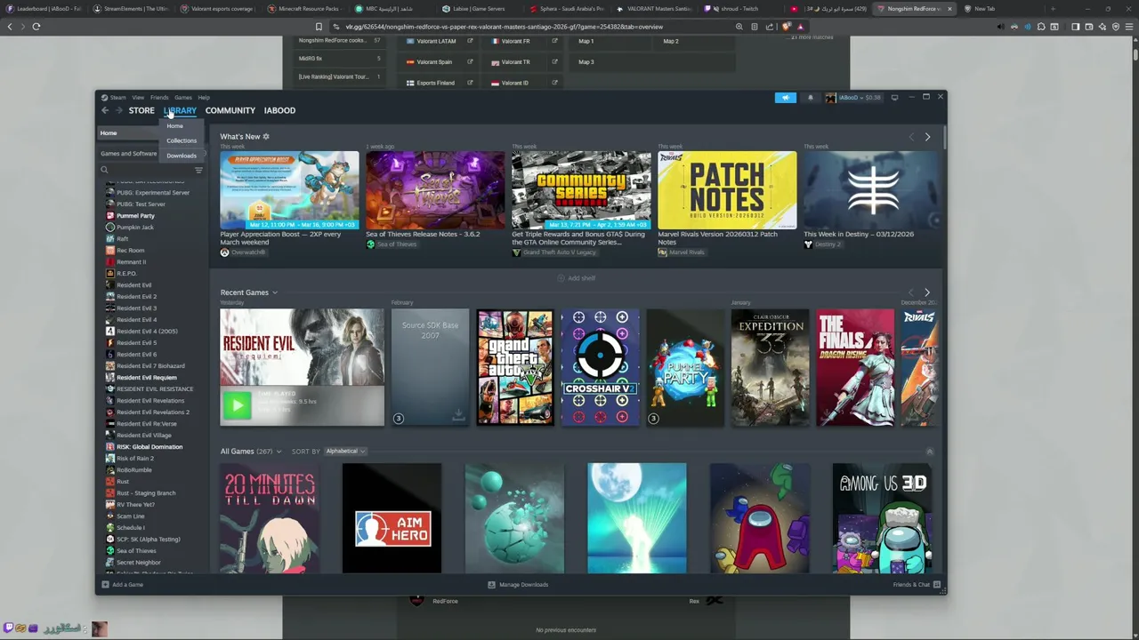Open the Games menu

(183, 98)
